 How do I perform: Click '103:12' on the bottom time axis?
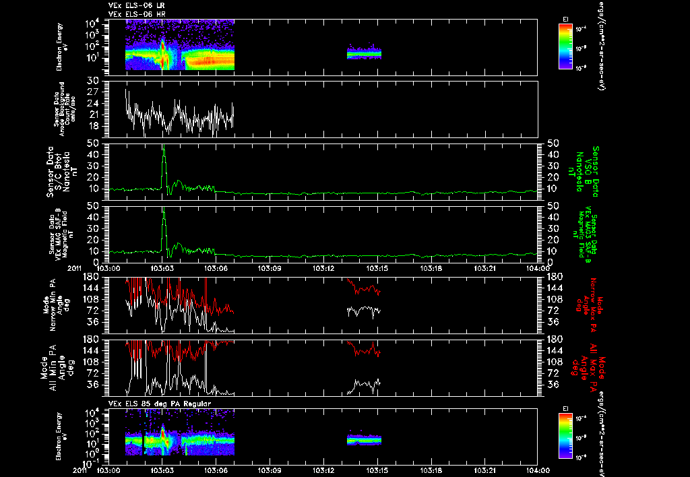[323, 470]
